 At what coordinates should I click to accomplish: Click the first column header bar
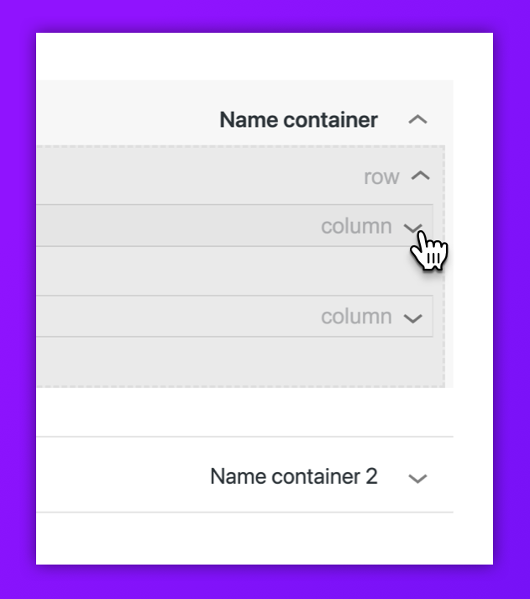[168, 226]
